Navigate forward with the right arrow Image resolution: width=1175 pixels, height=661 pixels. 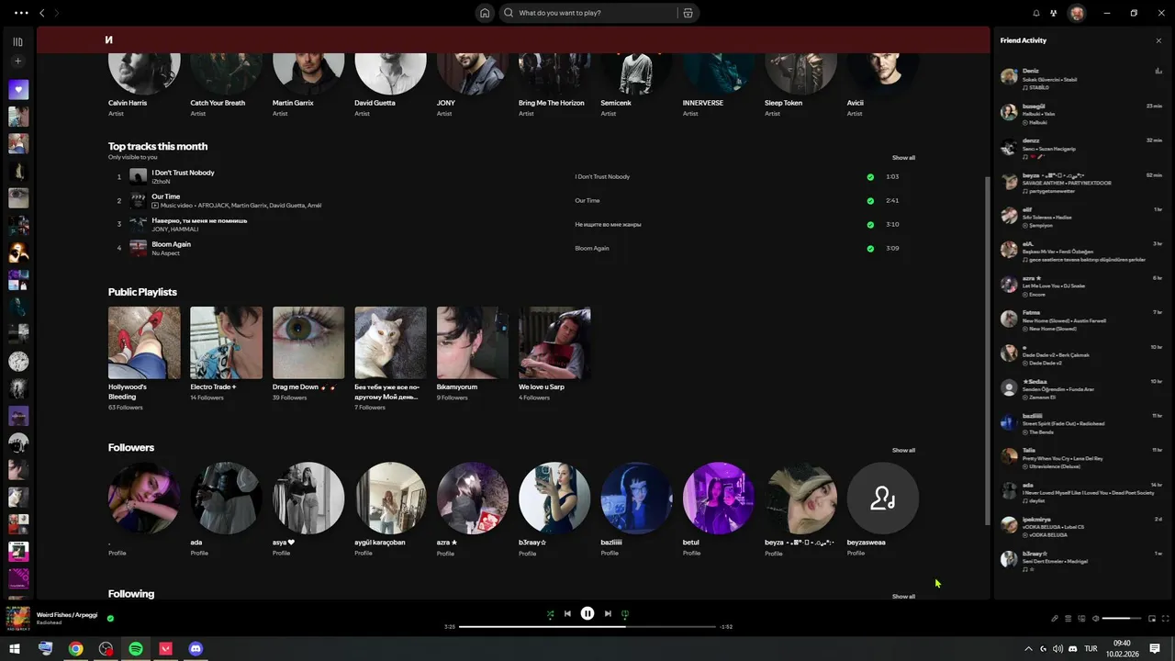pyautogui.click(x=56, y=13)
